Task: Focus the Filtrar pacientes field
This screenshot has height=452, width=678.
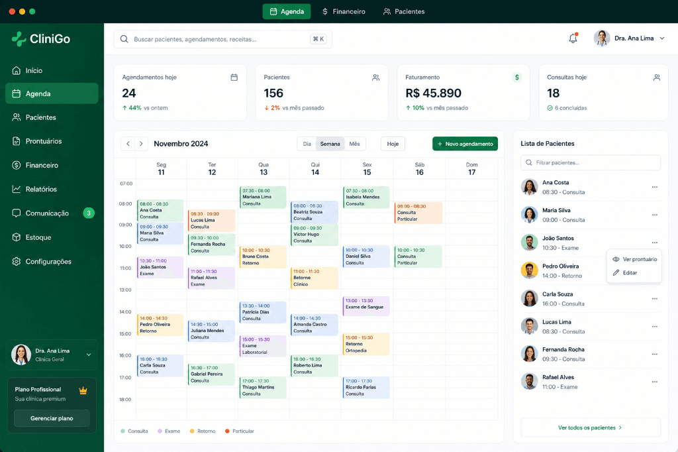Action: click(591, 163)
